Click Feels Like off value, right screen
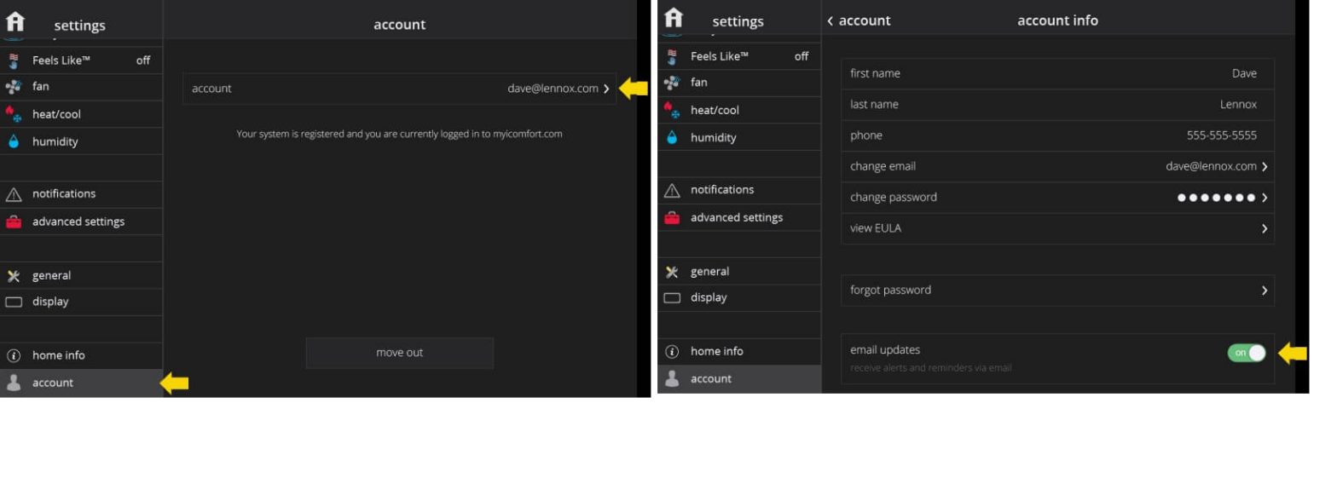Viewport: 1337px width, 501px height. (x=802, y=56)
